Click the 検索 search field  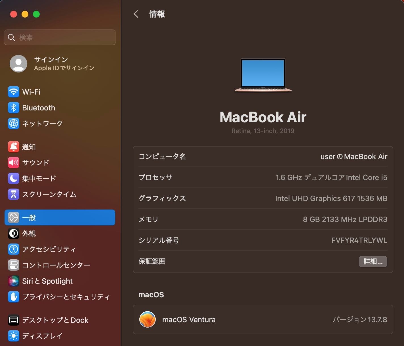(x=60, y=37)
